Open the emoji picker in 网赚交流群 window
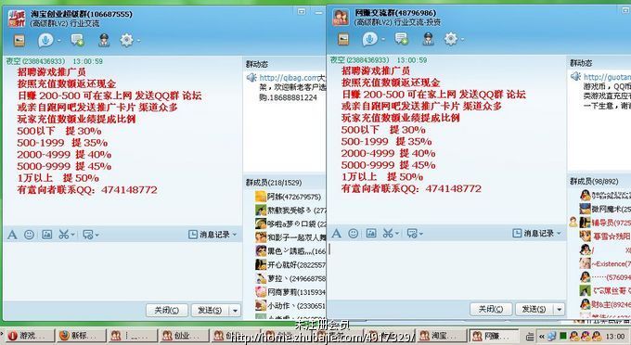Image resolution: width=631 pixels, height=345 pixels. (354, 234)
